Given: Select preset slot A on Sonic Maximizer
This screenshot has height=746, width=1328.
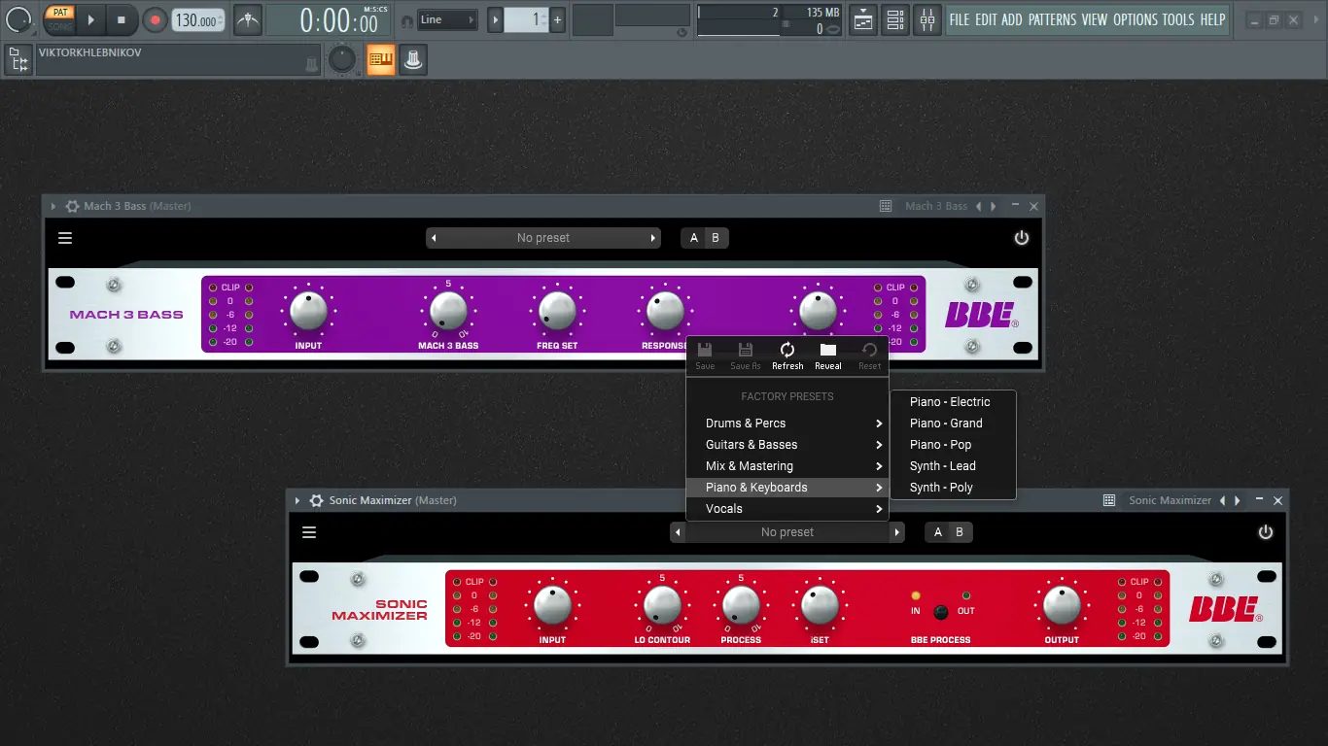Looking at the screenshot, I should (x=937, y=532).
